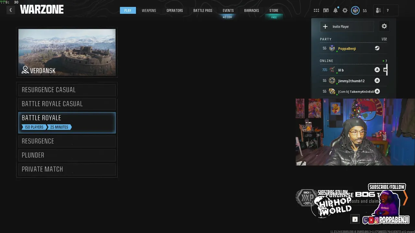Click the PoppaBenji name in the party list

click(347, 49)
